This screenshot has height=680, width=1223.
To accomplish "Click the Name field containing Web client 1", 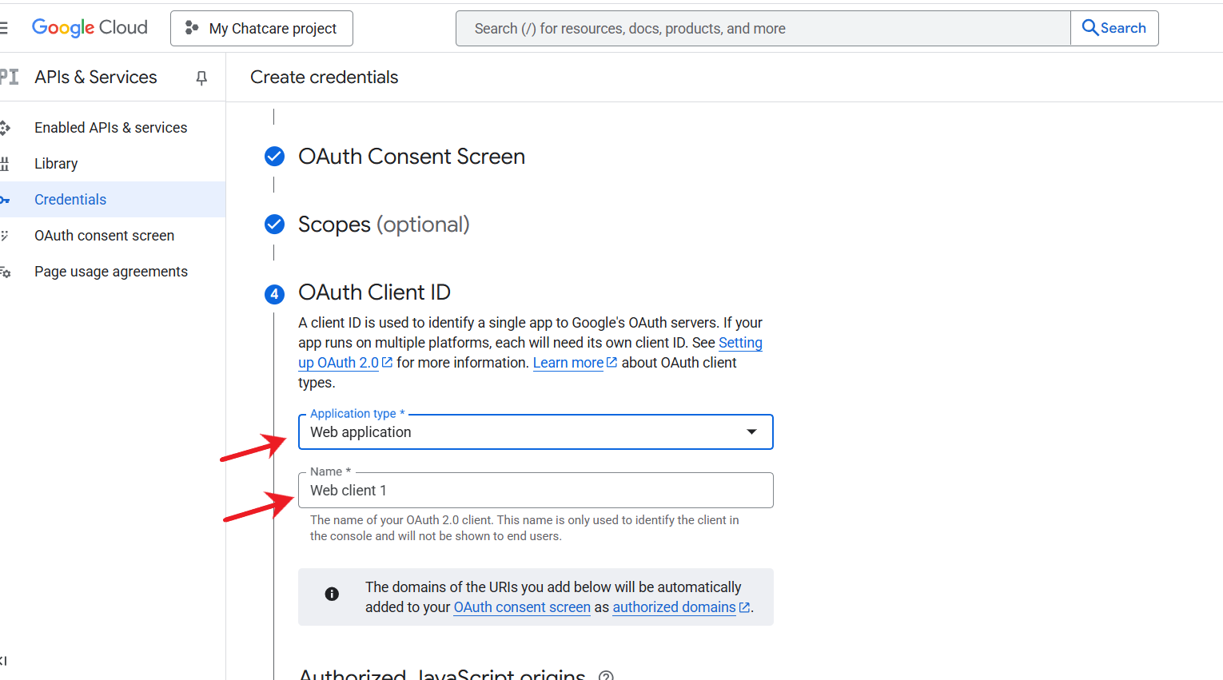I will [x=536, y=490].
